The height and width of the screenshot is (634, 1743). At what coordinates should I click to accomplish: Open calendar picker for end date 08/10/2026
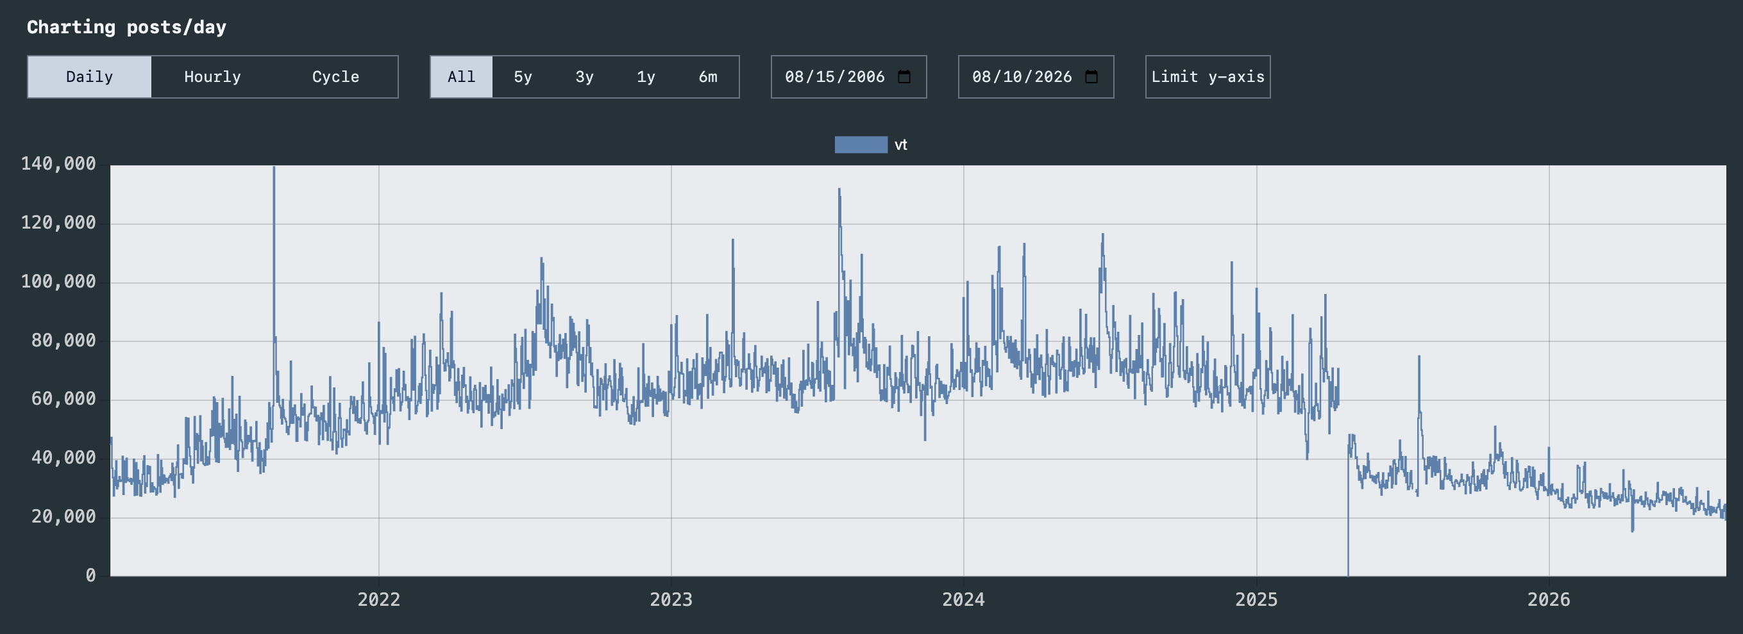[x=1091, y=77]
